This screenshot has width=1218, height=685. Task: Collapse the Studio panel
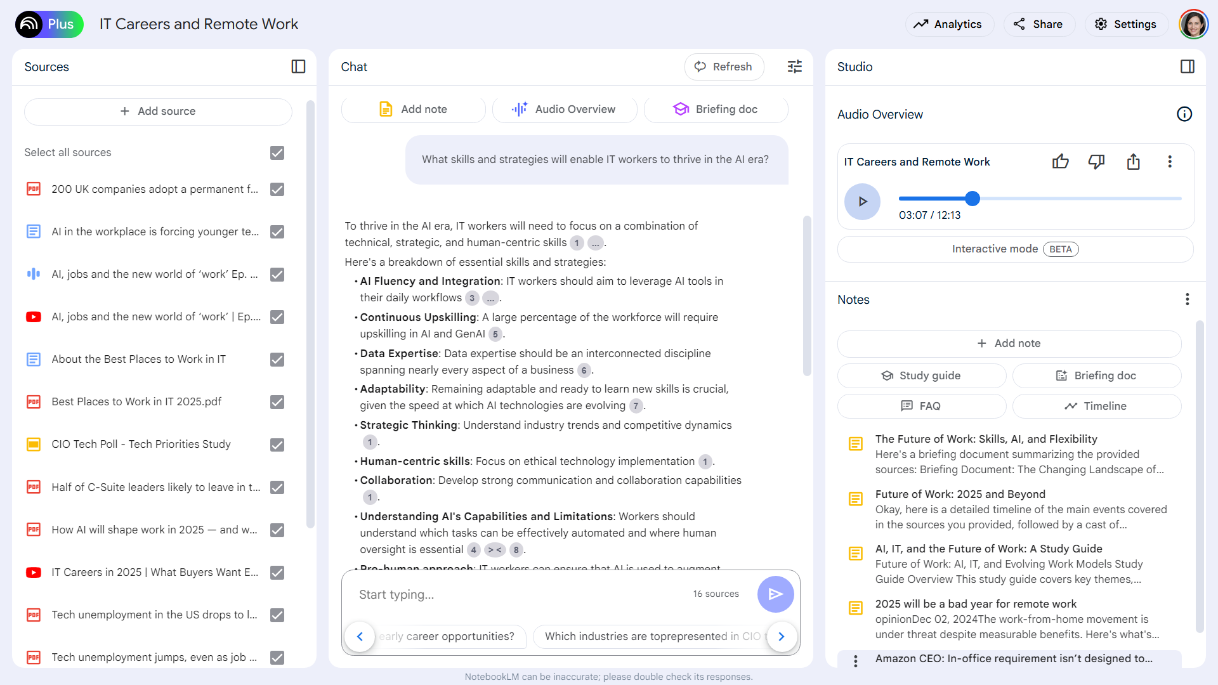(1188, 67)
